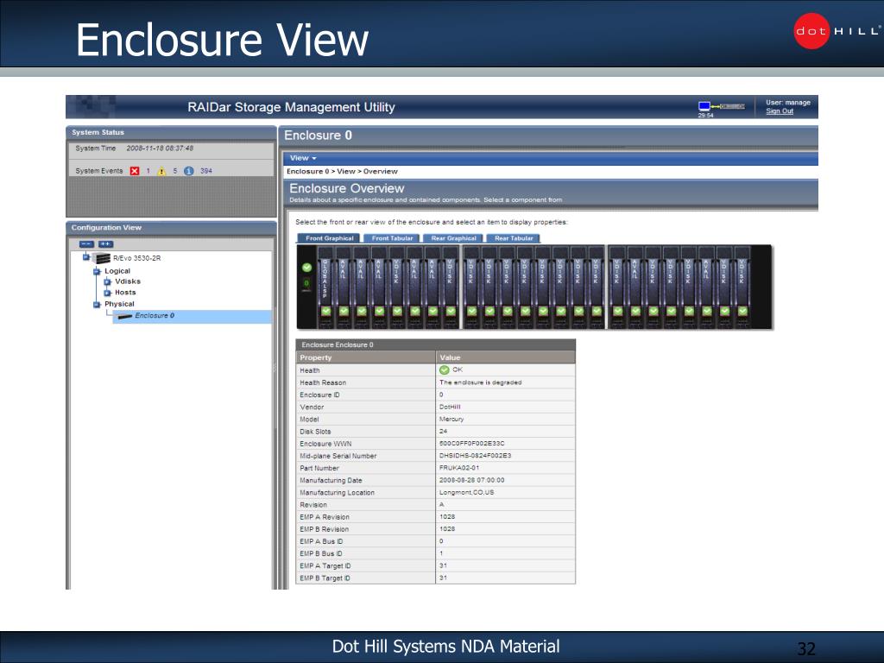Click the Mid-plane Serial Number value
This screenshot has height=663, width=884.
coord(476,456)
